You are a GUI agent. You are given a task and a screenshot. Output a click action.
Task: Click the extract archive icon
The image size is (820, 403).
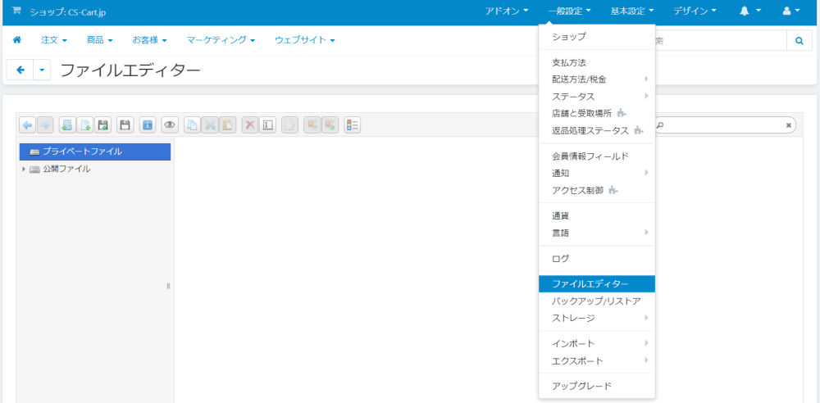tap(312, 125)
